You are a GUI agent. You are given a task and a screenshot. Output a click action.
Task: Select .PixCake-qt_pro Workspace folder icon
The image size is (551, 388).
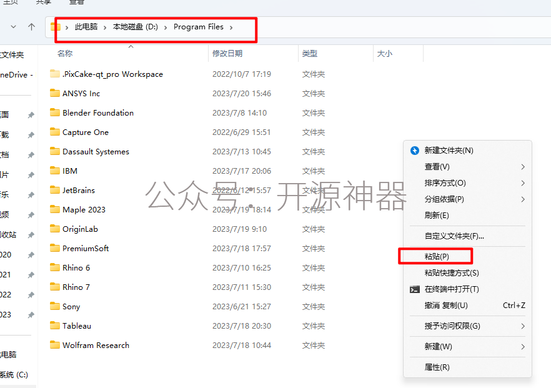pyautogui.click(x=55, y=74)
